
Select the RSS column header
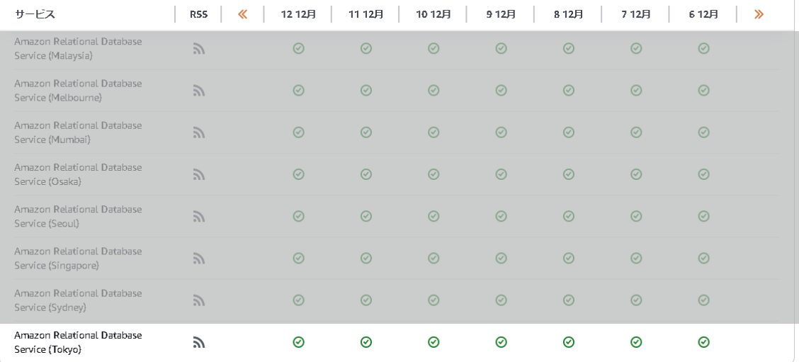tap(199, 14)
